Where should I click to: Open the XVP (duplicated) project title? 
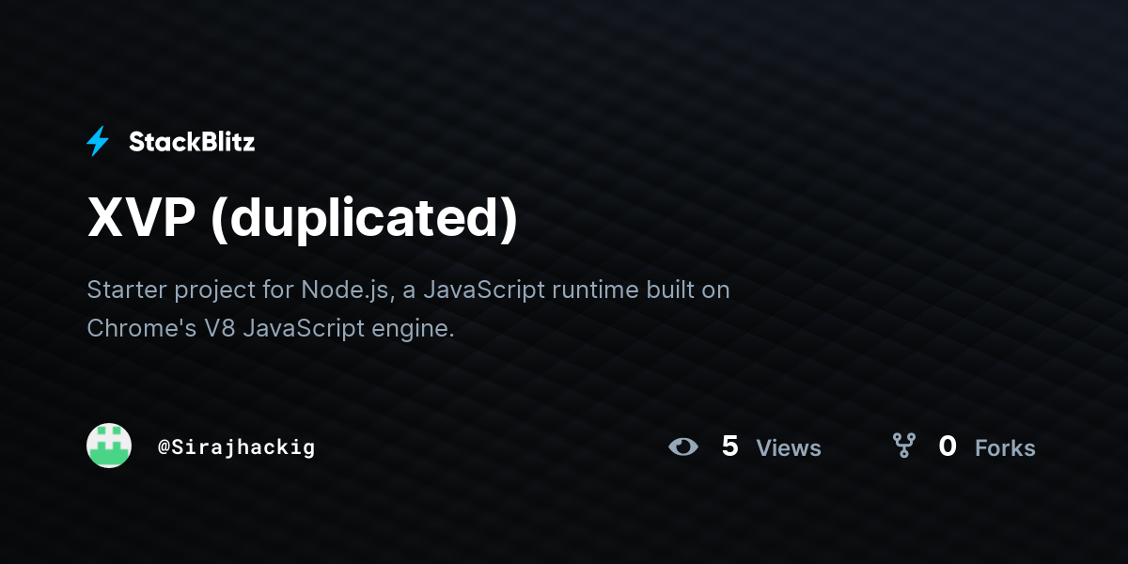pos(302,219)
